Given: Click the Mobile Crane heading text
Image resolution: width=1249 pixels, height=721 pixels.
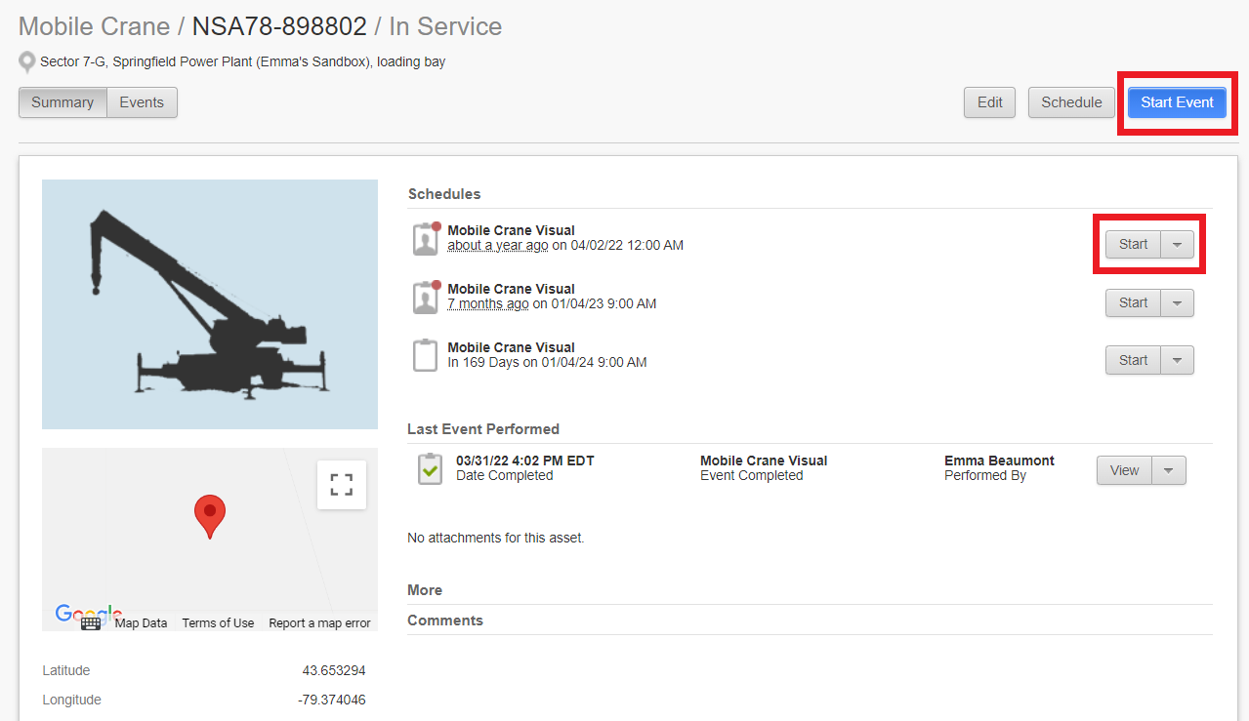Looking at the screenshot, I should [95, 26].
